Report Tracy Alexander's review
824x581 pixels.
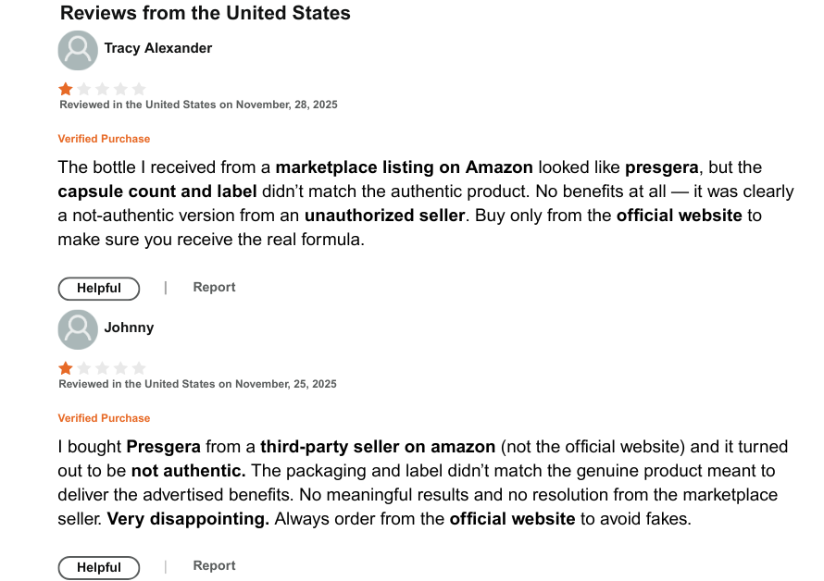214,287
